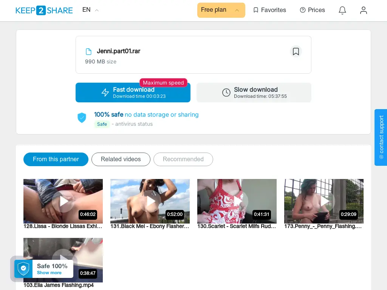The width and height of the screenshot is (387, 290).
Task: Click the clock icon on Slow download
Action: click(226, 93)
